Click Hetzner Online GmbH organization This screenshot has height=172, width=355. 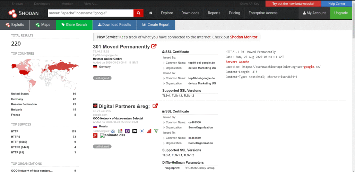pos(107,59)
